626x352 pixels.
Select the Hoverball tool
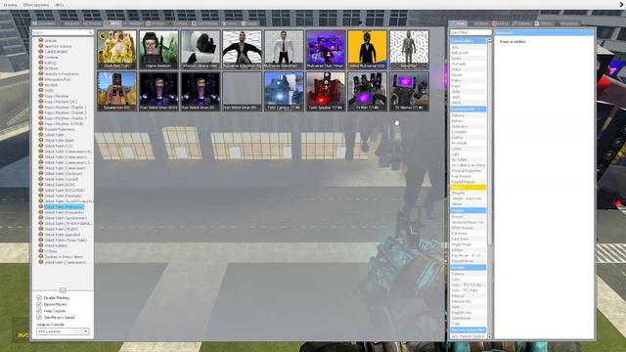tap(468, 143)
